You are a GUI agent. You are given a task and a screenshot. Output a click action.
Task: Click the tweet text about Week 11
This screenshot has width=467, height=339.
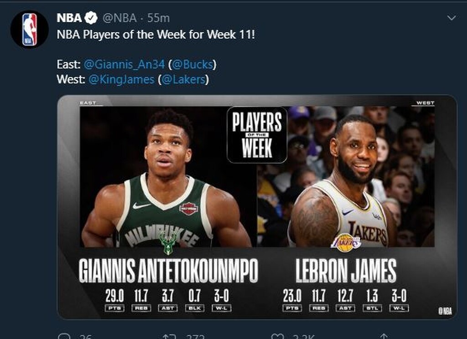156,35
